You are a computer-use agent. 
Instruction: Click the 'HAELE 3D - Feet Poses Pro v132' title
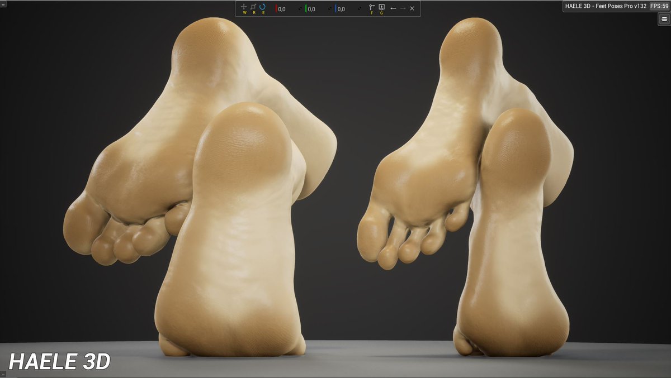(606, 6)
